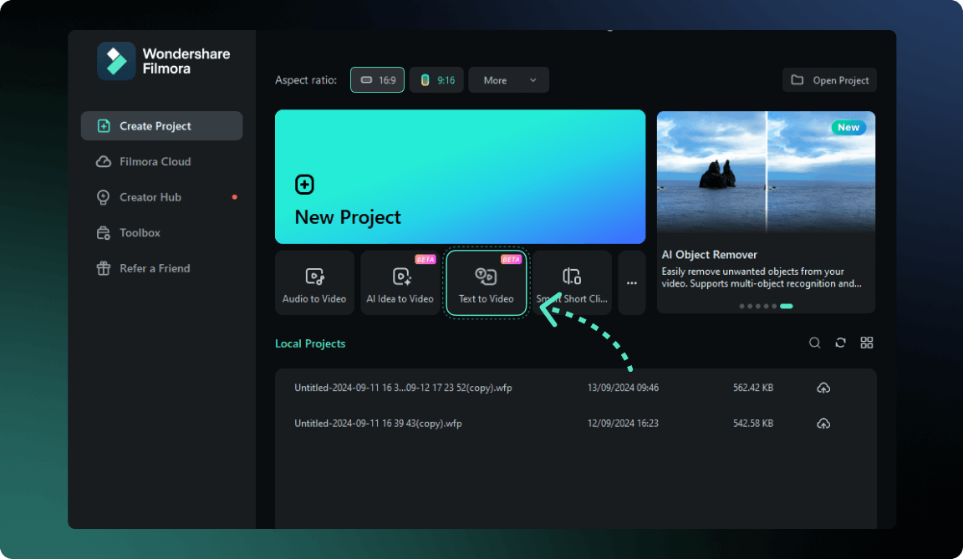Click the Aspect ratio label
The height and width of the screenshot is (559, 963).
coord(306,79)
